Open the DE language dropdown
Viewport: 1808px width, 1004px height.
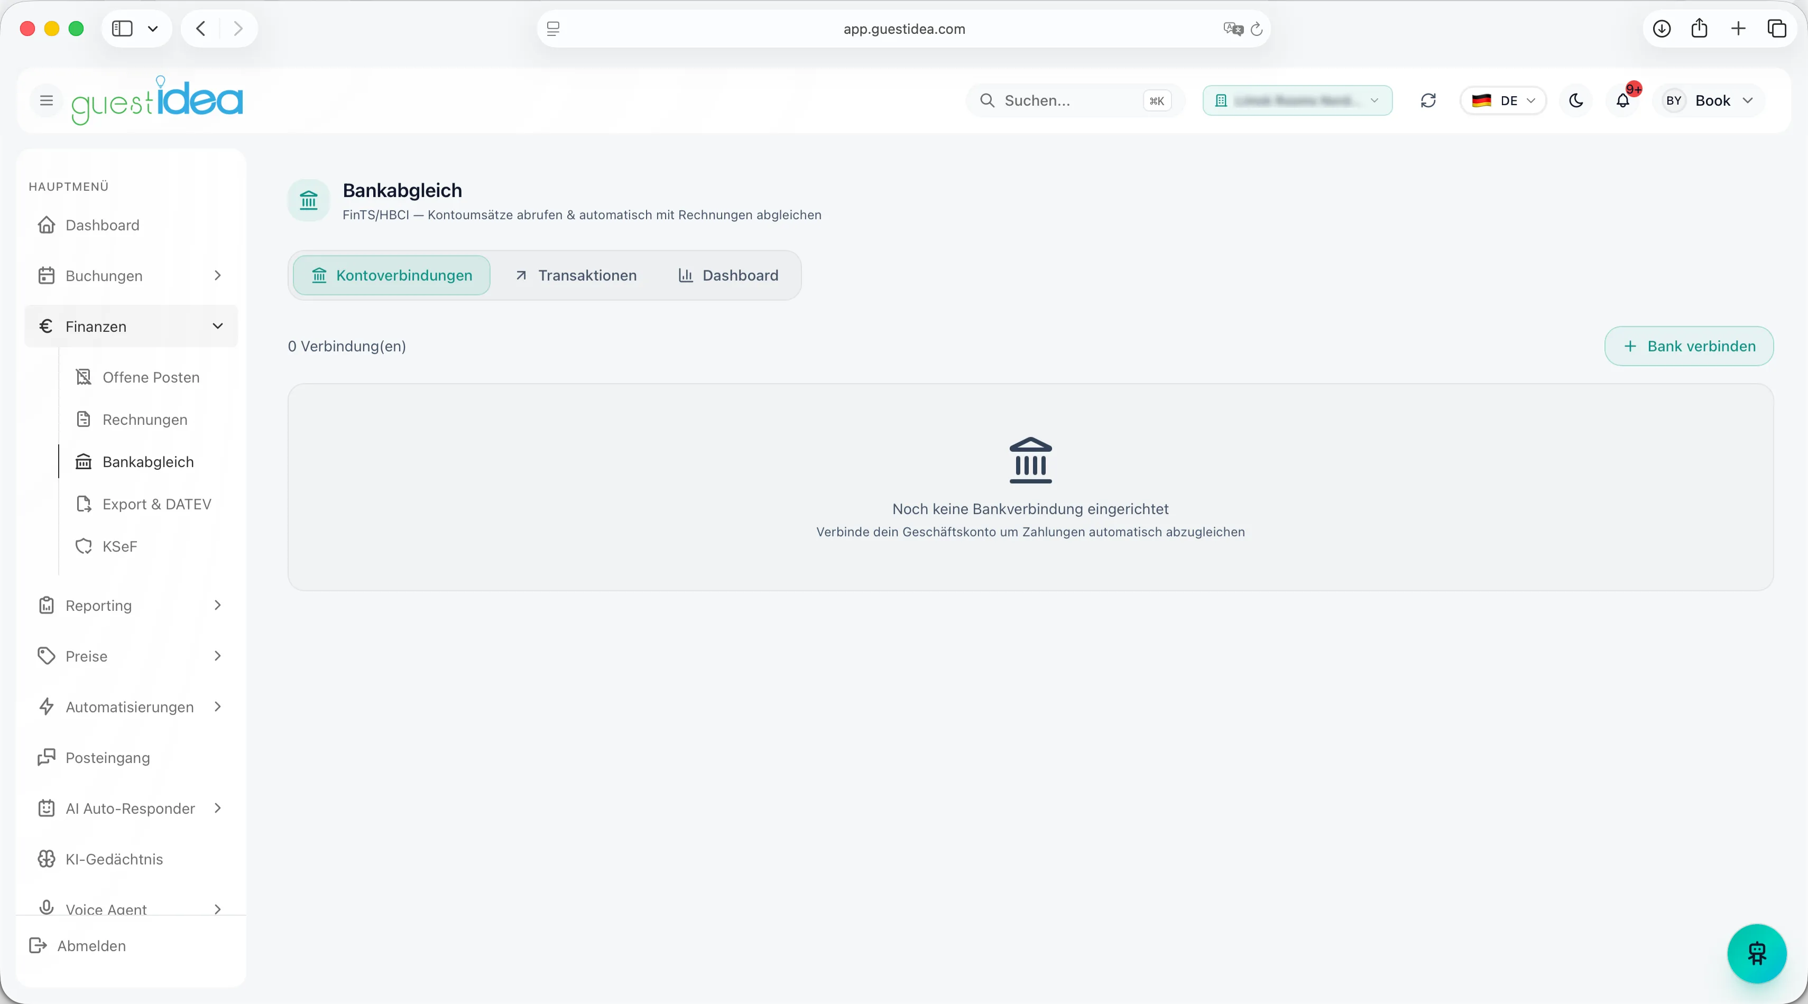pyautogui.click(x=1503, y=100)
